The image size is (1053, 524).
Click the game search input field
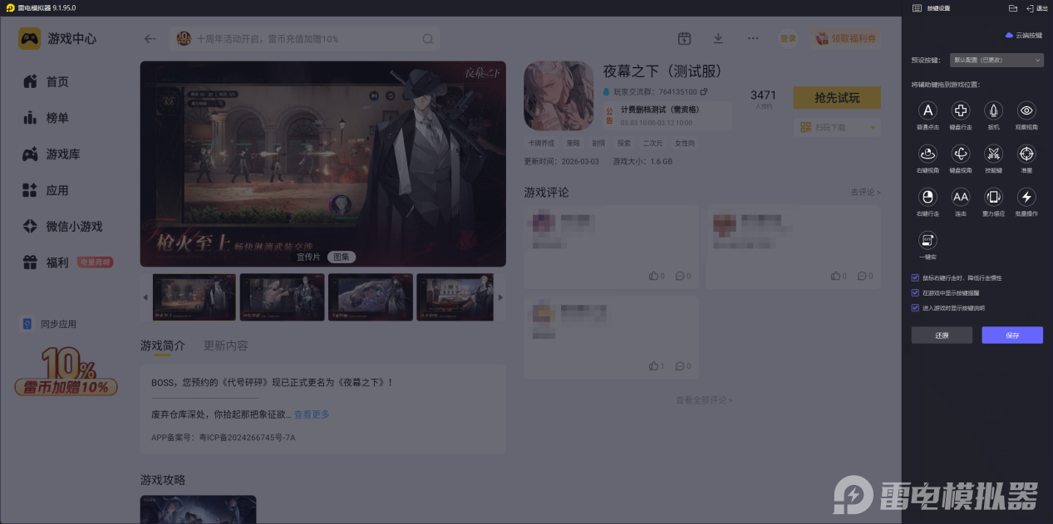tap(304, 38)
